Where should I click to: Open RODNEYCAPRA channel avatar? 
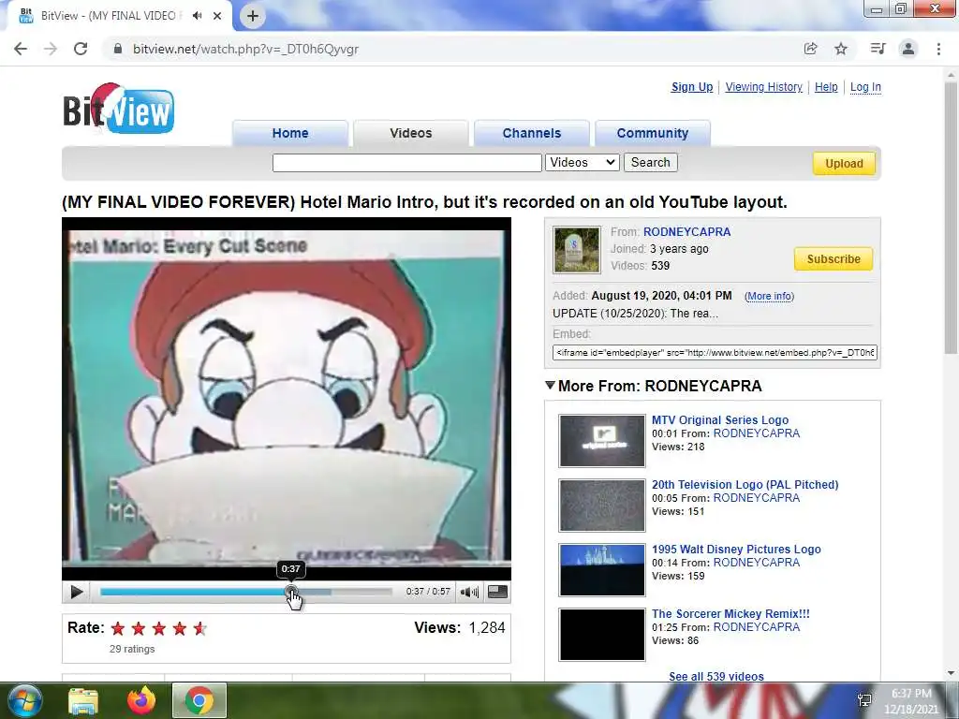point(577,249)
